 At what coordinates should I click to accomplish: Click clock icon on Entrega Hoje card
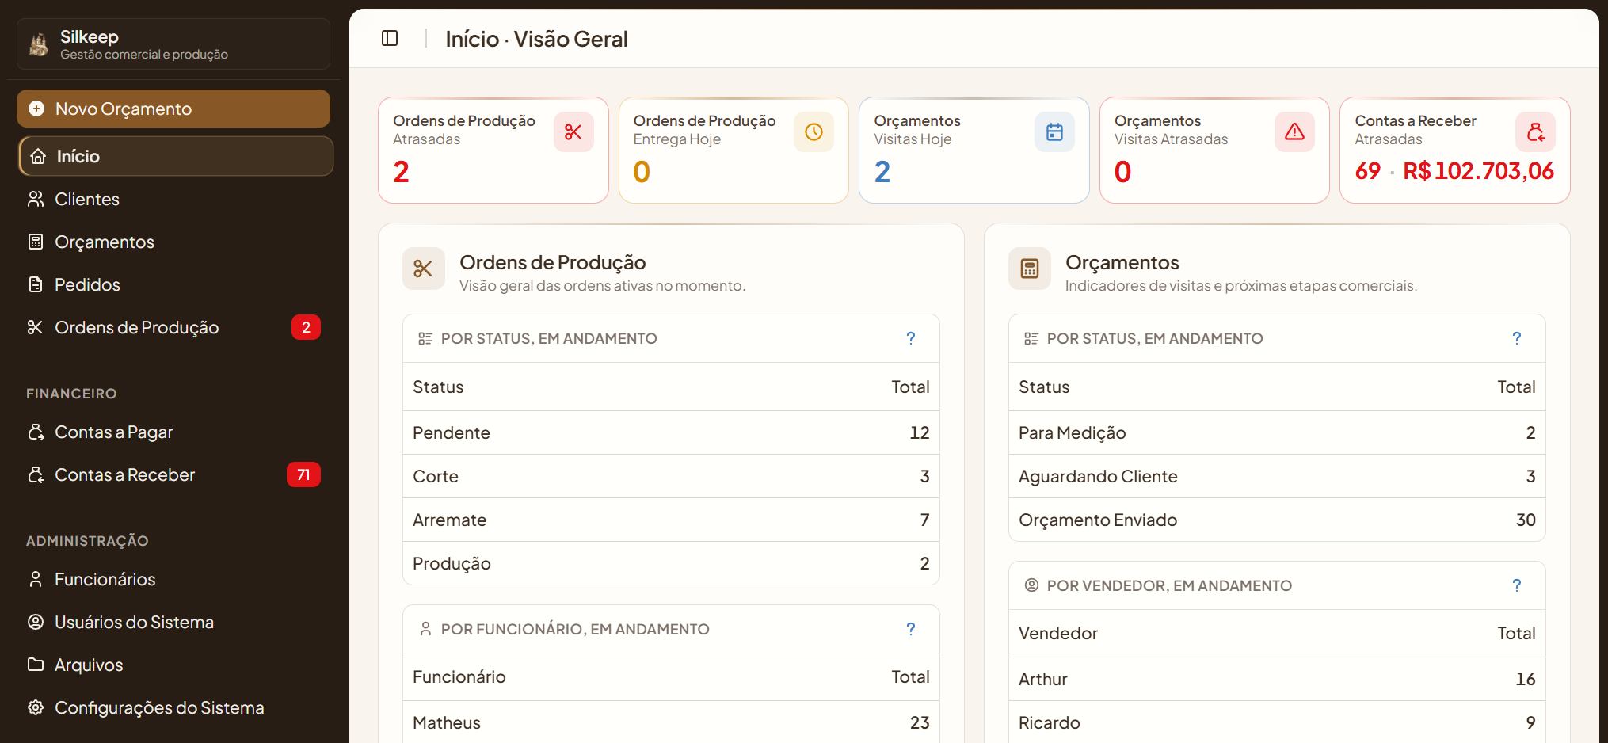point(814,131)
